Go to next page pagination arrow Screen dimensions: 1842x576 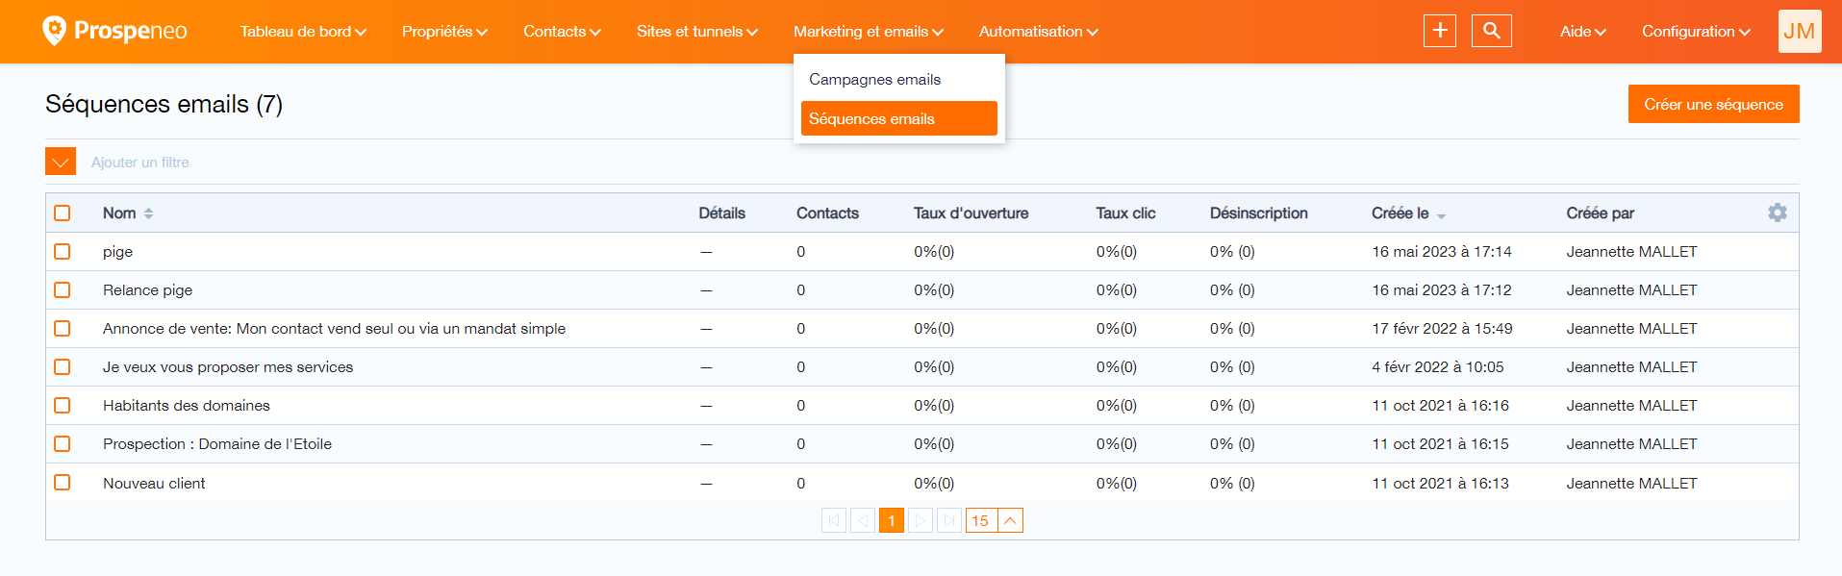[x=921, y=520]
